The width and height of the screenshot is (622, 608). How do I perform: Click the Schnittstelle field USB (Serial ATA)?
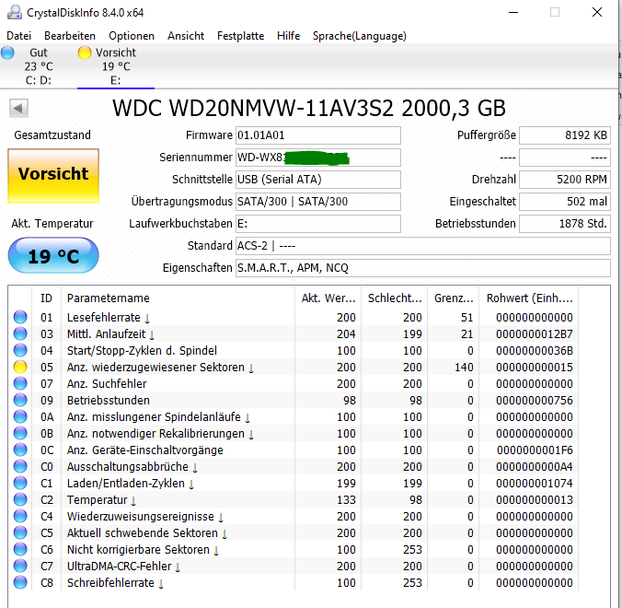[318, 180]
